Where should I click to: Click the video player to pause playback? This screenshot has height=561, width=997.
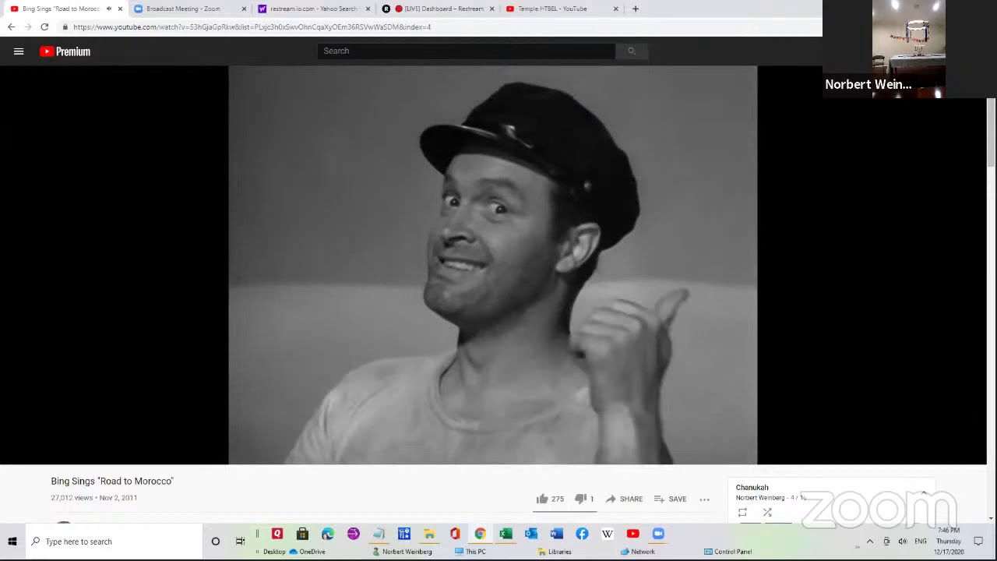[x=492, y=265]
